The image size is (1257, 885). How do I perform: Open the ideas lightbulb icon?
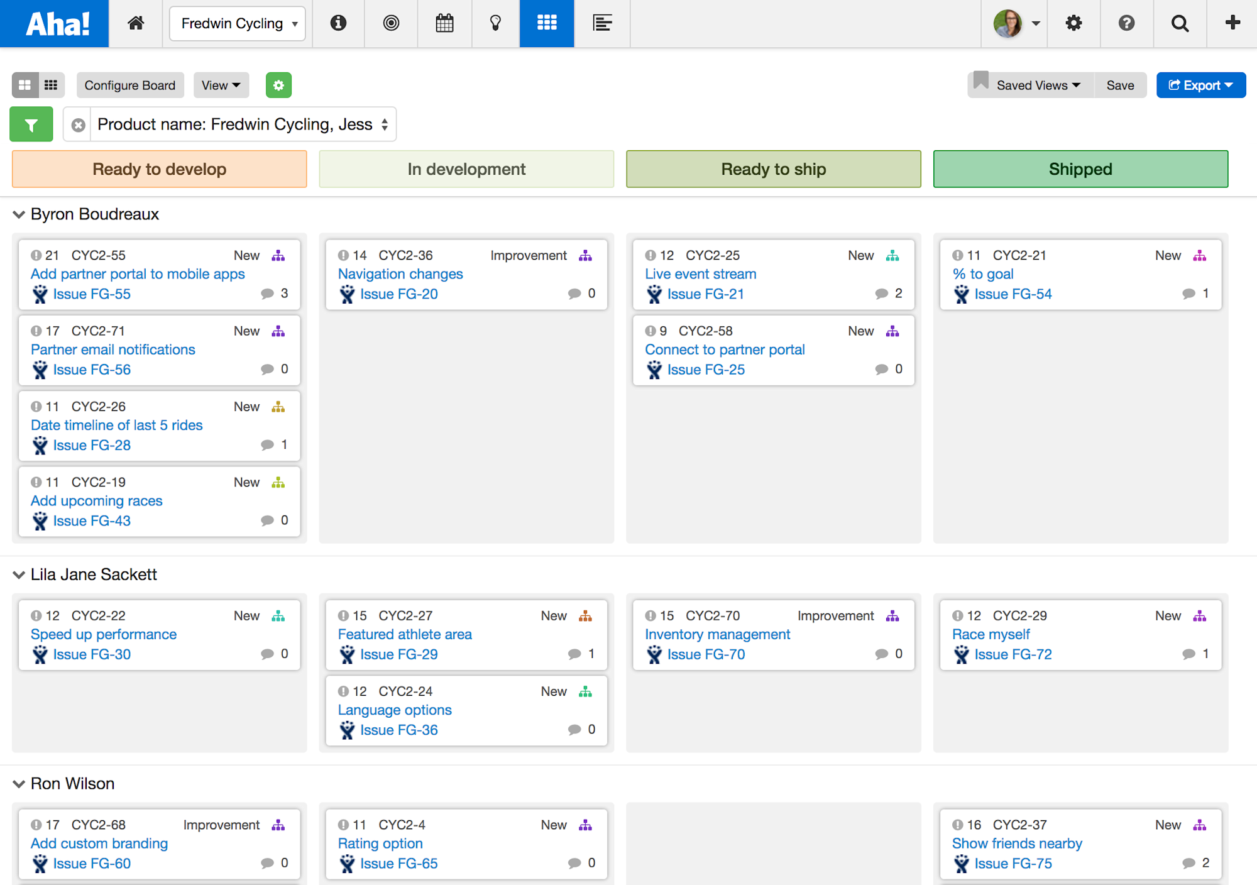tap(495, 23)
